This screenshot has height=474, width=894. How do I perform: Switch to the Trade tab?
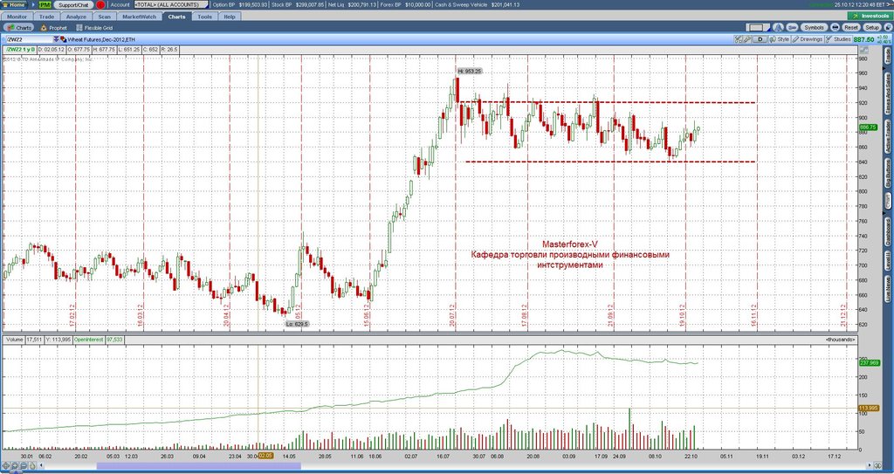point(47,17)
